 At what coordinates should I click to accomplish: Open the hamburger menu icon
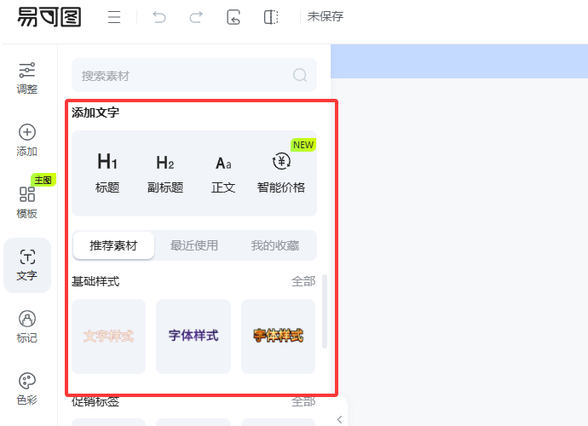tap(114, 17)
